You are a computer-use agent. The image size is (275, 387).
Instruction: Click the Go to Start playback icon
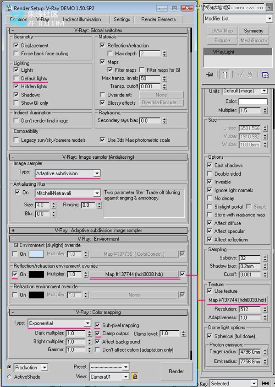265,383
